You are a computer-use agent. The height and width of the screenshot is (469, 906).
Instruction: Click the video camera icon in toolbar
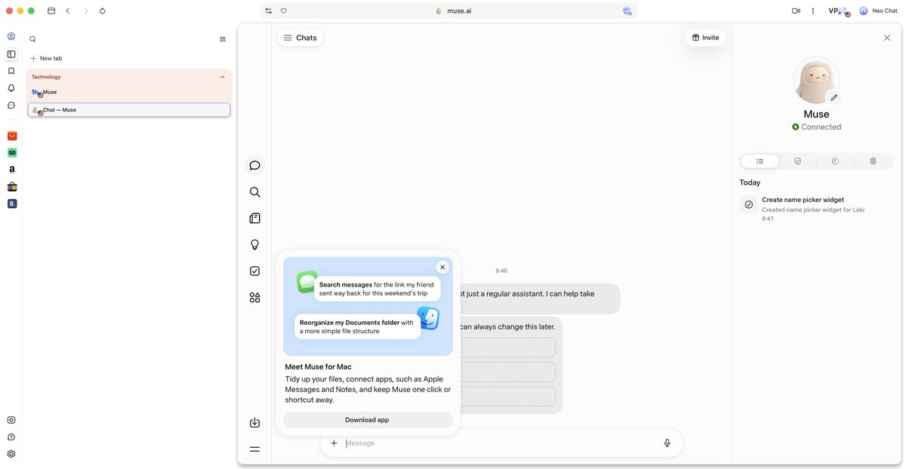coord(796,11)
